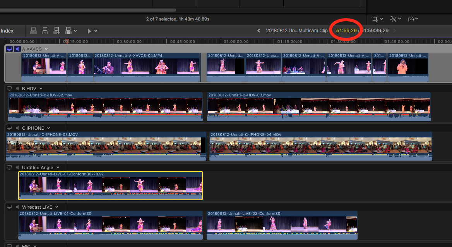Go back in timeline history
452x247 pixels.
coord(259,31)
